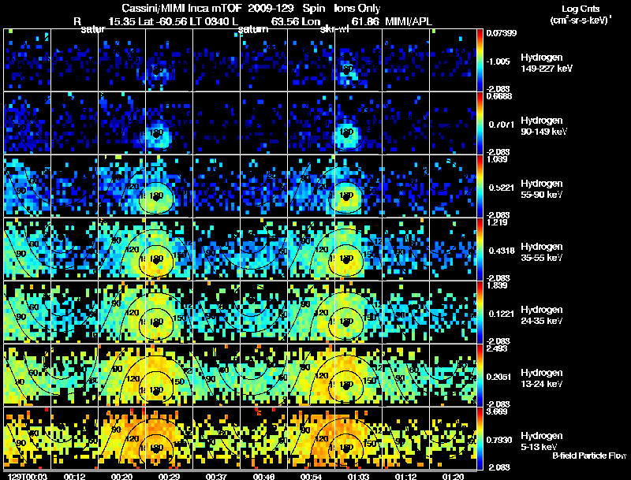Screen dimensions: 631x480
Task: Click the 0.7071 colorbar value
Action: 502,125
